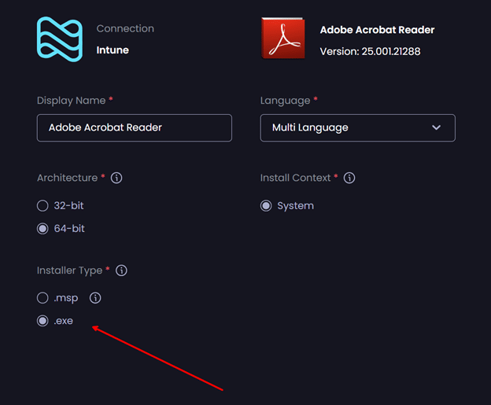Image resolution: width=491 pixels, height=405 pixels.
Task: Expand the Language dropdown chevron arrow
Action: click(437, 127)
